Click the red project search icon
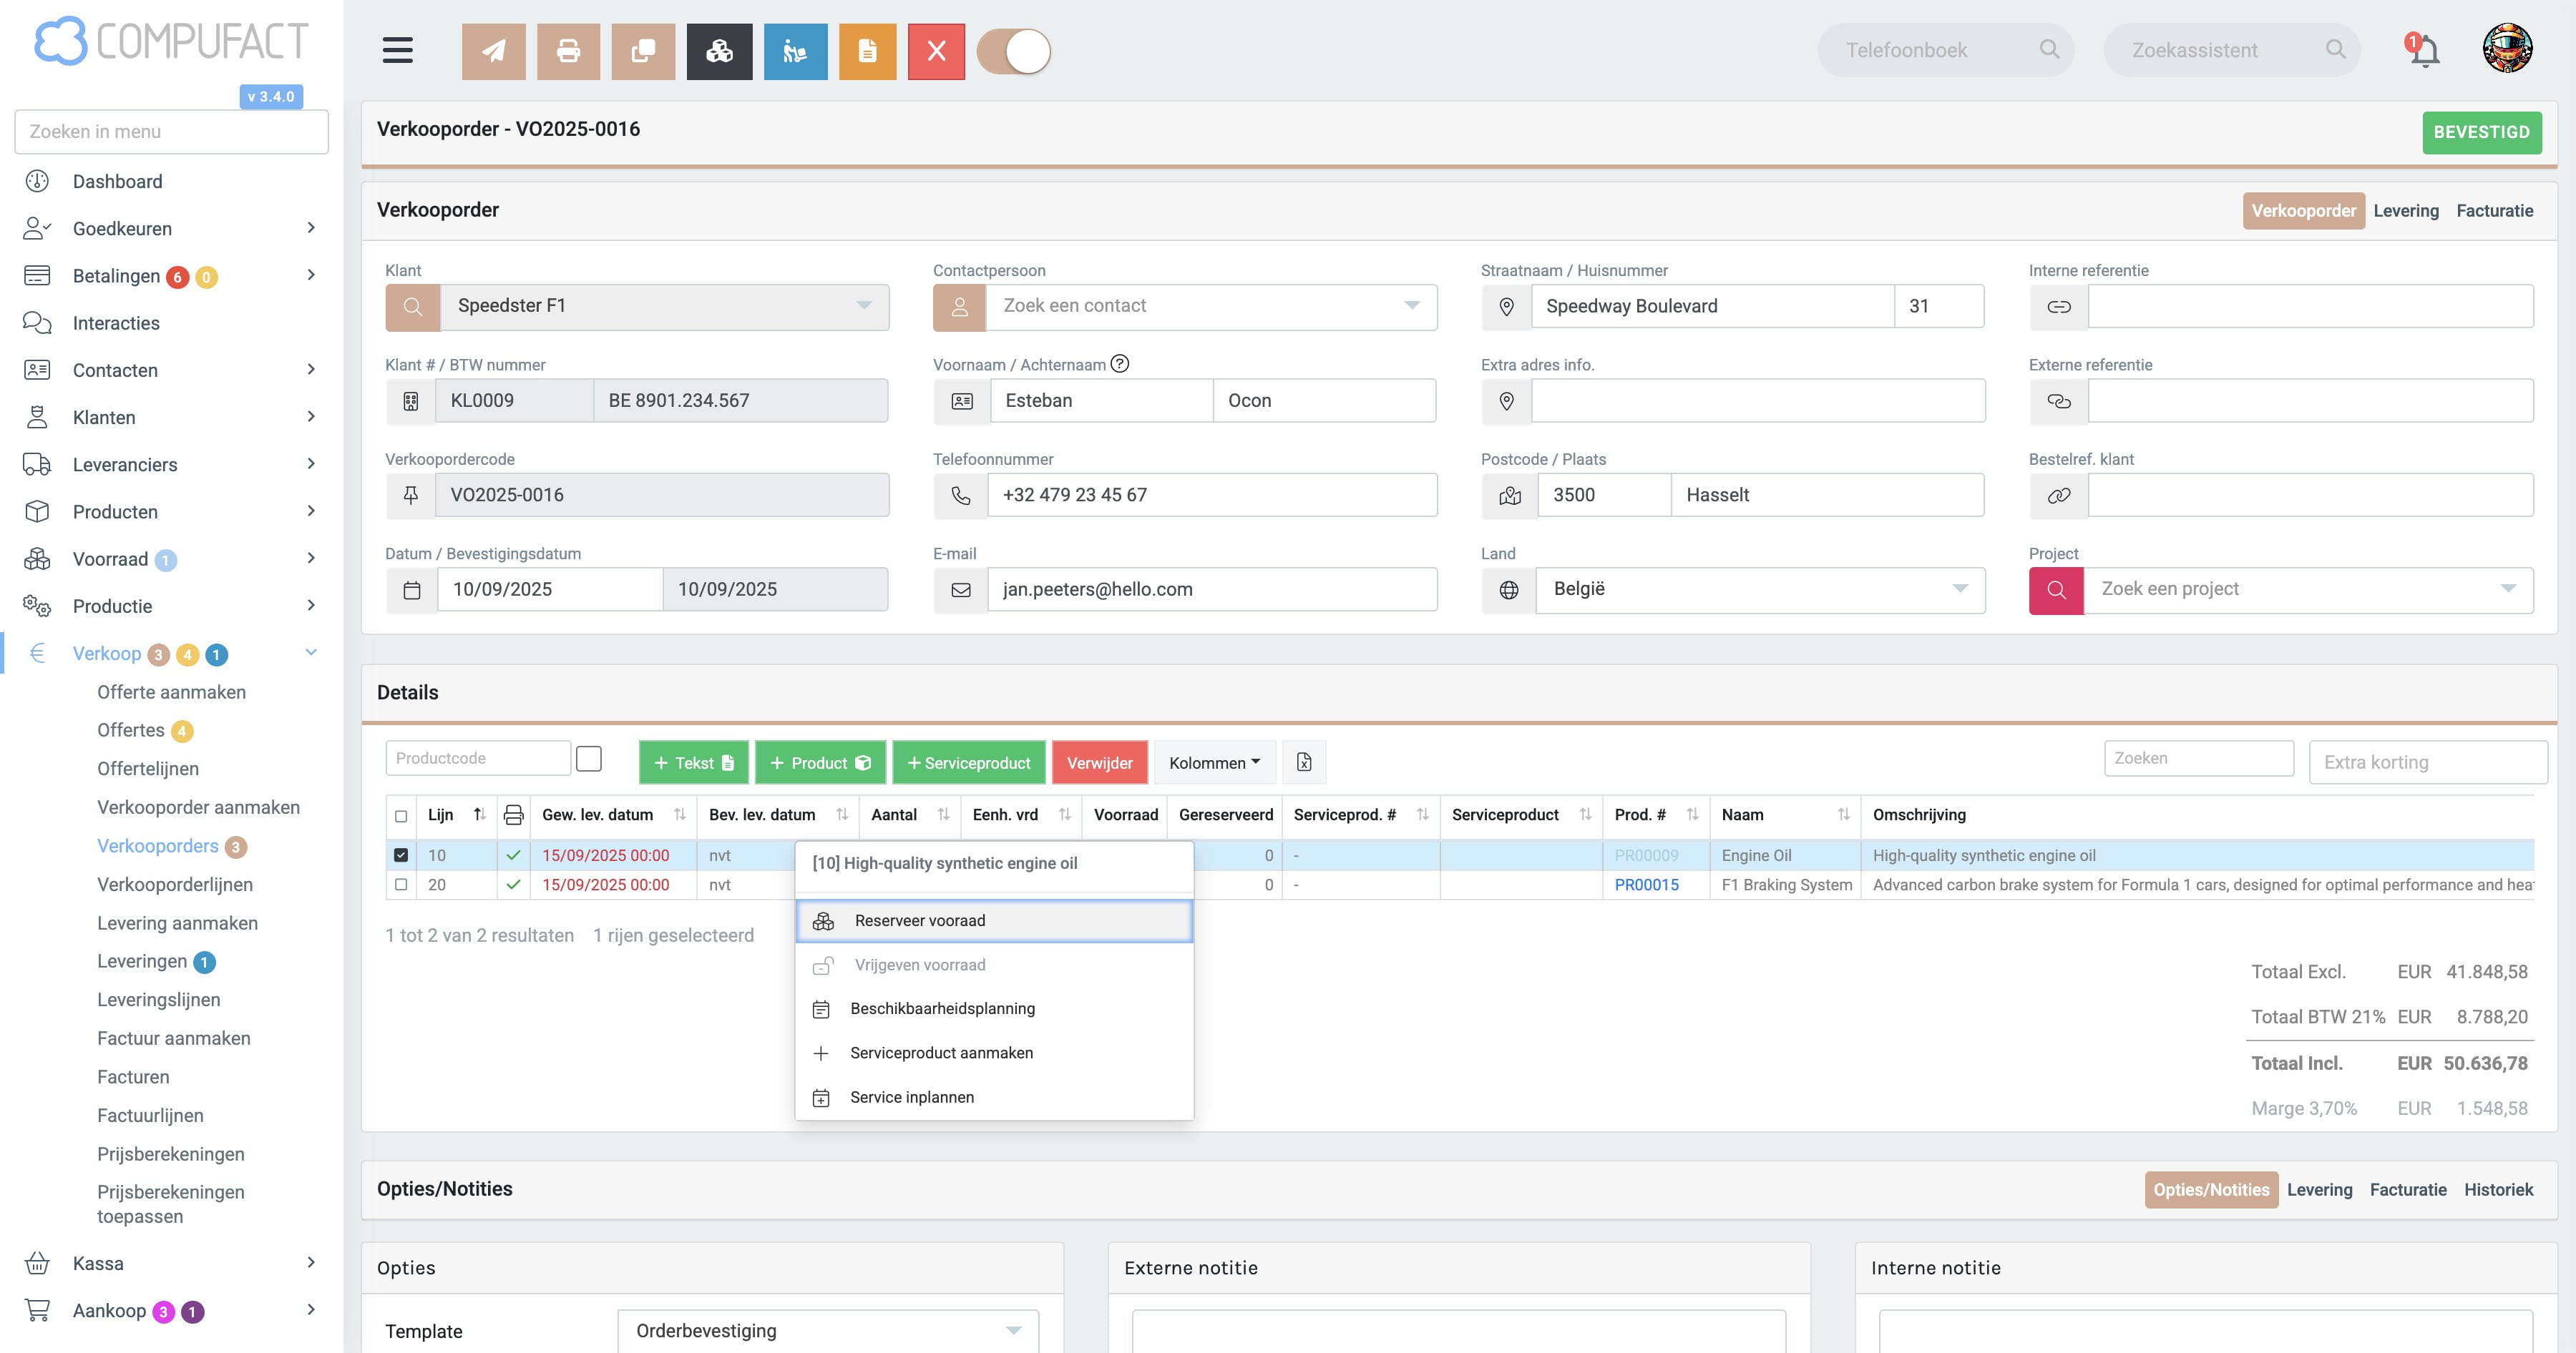Screen dimensions: 2576x1353 [2056, 589]
